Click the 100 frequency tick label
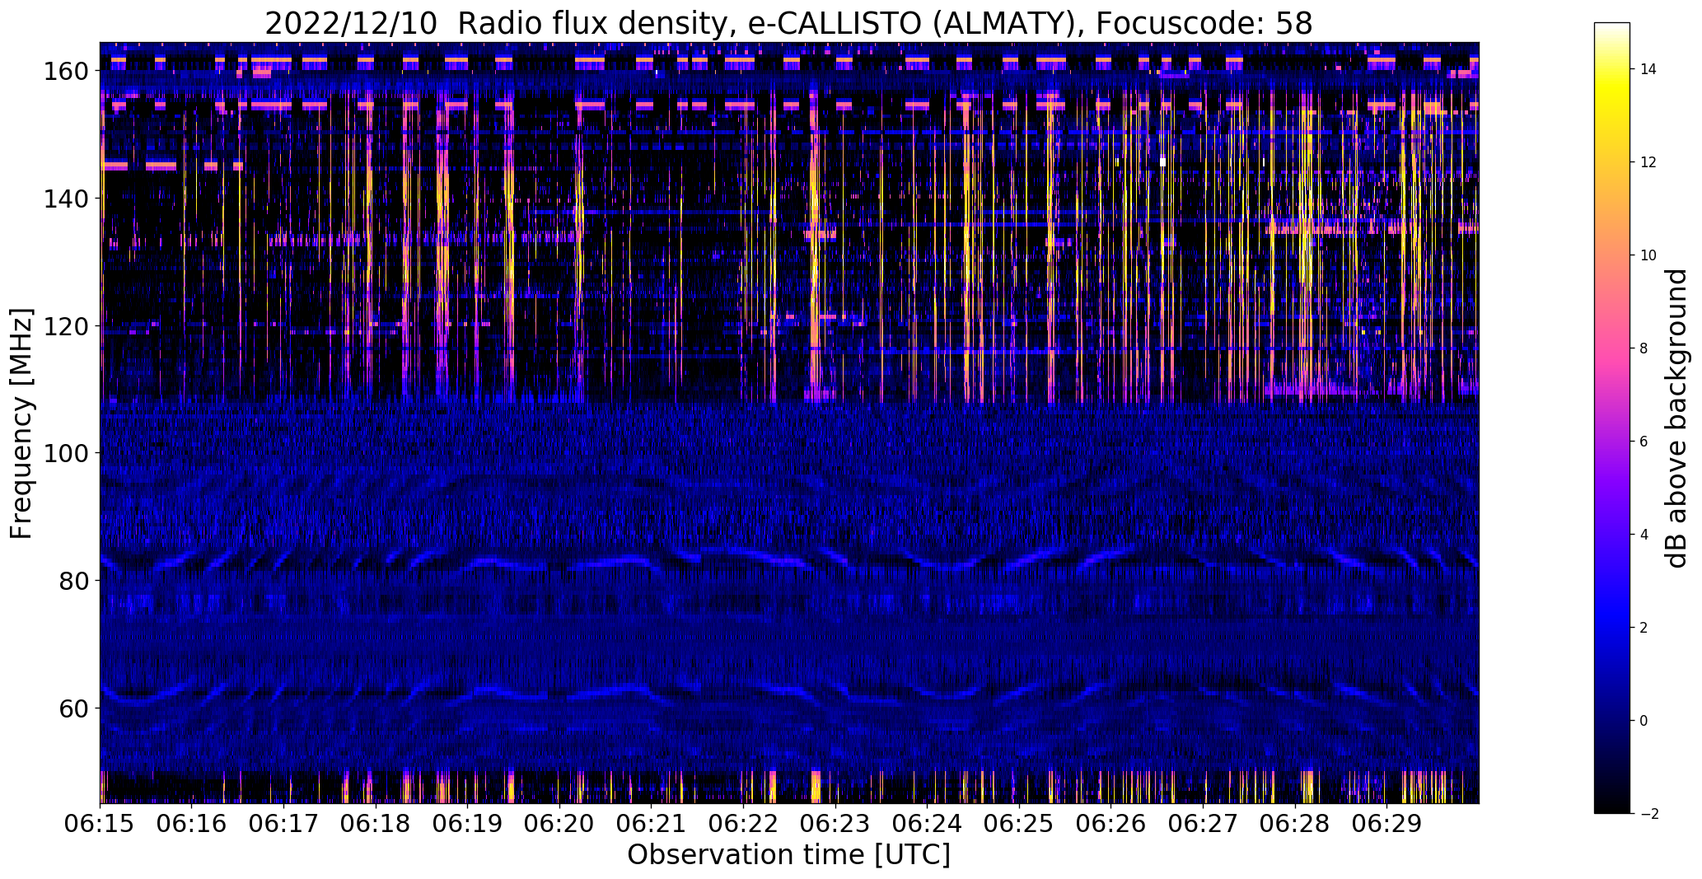 pyautogui.click(x=66, y=453)
